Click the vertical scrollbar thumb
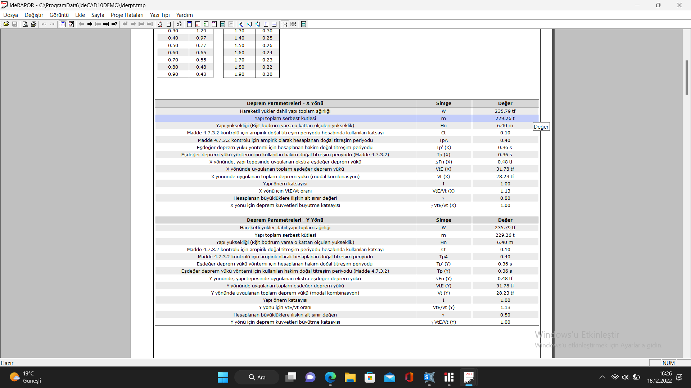691x388 pixels. [x=686, y=77]
